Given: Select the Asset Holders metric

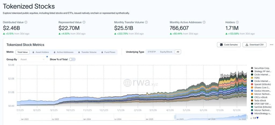Looking at the screenshot, I should click(x=41, y=52).
